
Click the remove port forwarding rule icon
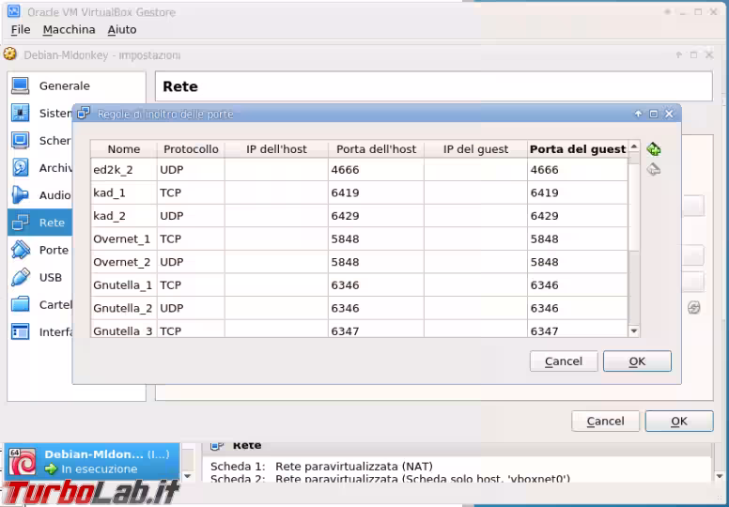[x=654, y=170]
